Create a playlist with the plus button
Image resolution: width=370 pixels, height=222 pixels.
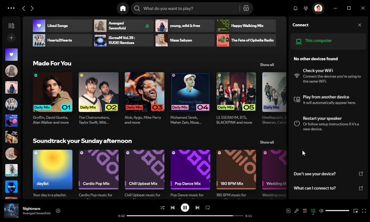(11, 38)
